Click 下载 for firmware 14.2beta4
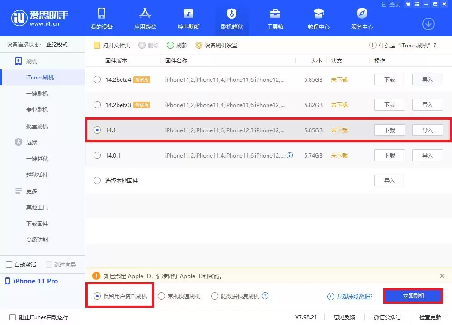 pos(390,79)
